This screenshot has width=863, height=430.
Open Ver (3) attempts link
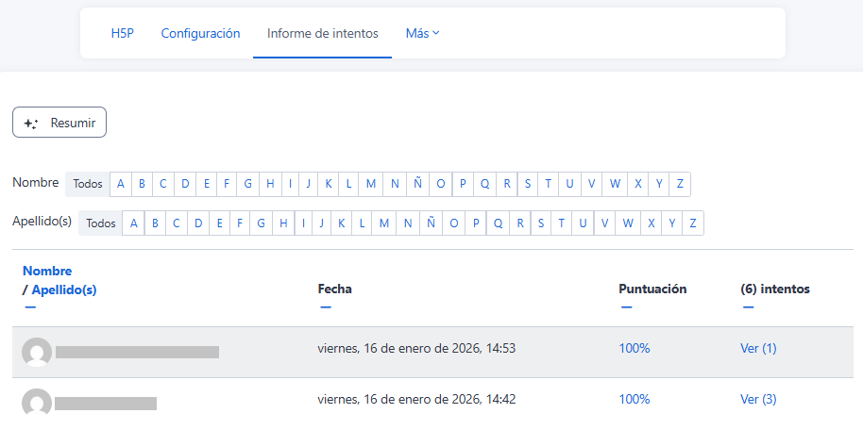(758, 399)
